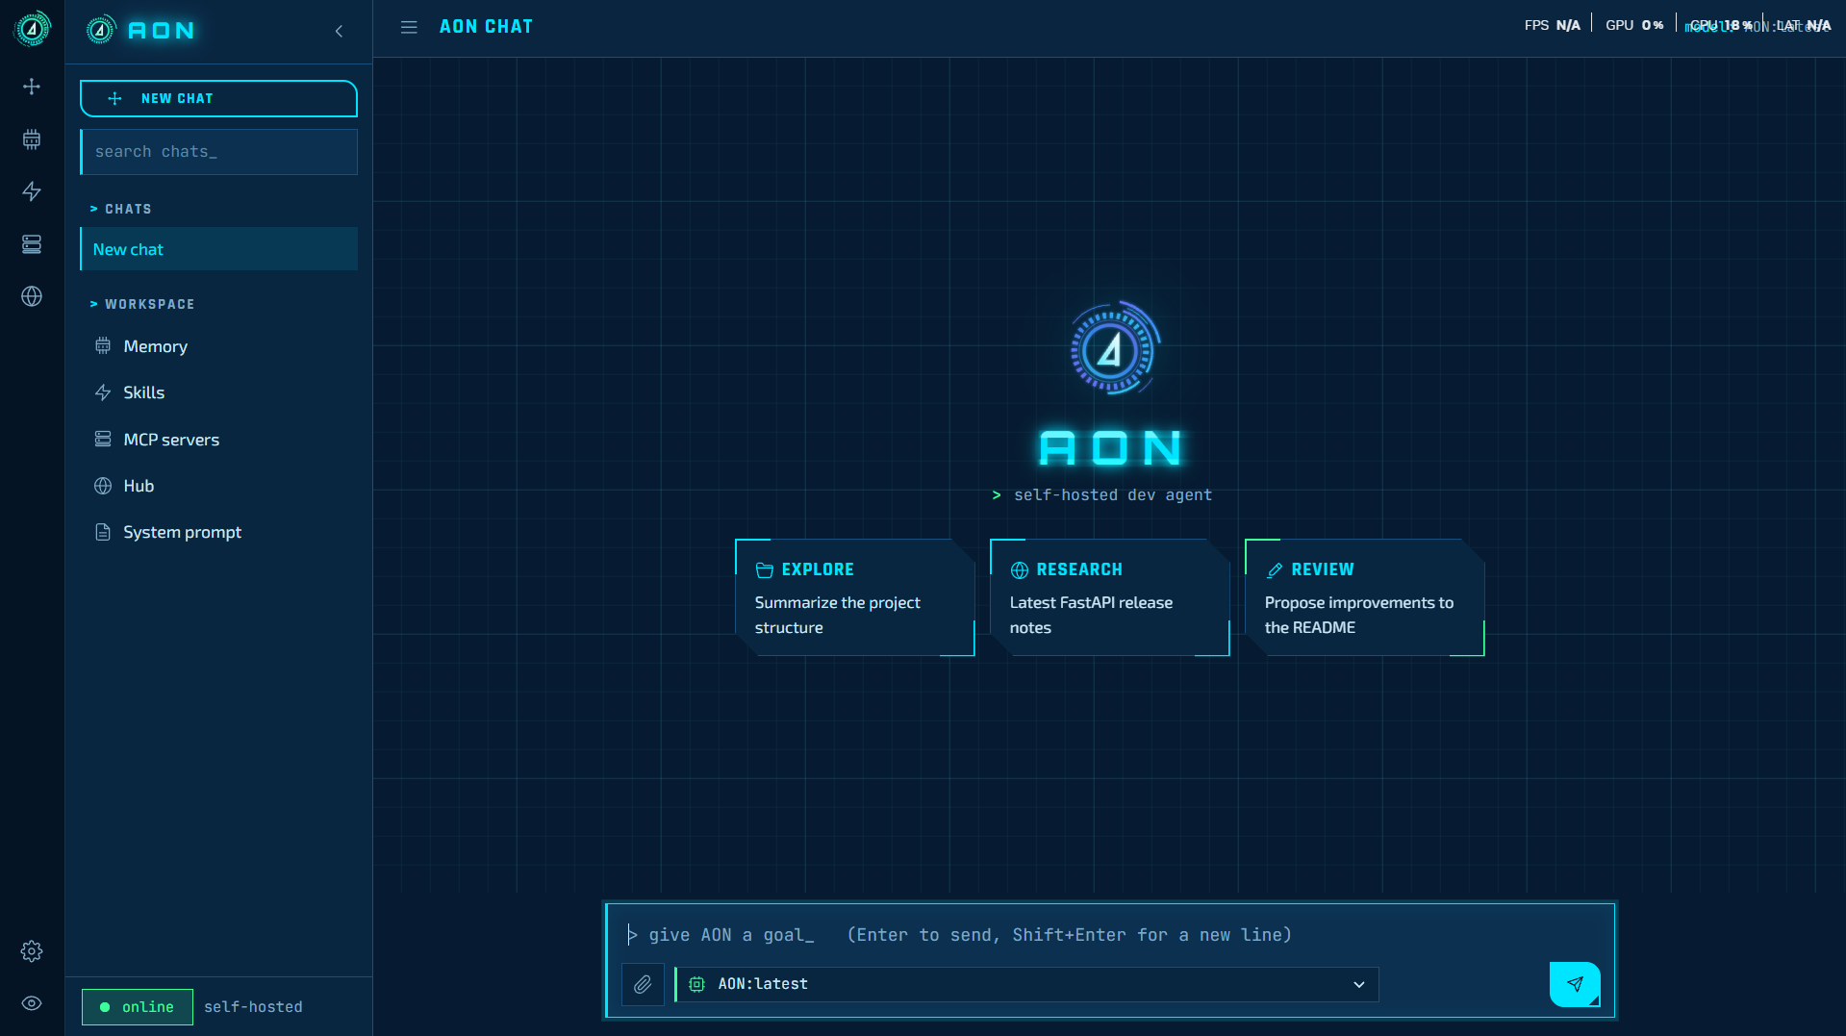The image size is (1846, 1036).
Task: Choose the EXPLORE suggestion card
Action: click(855, 597)
